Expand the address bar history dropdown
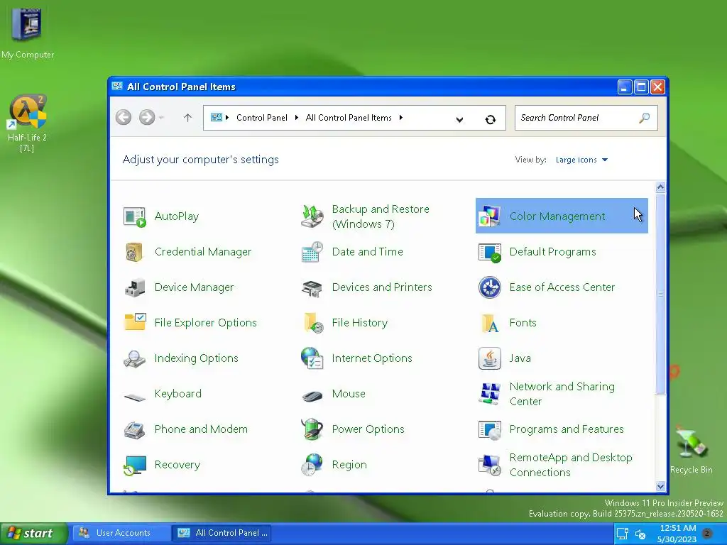This screenshot has height=545, width=727. point(459,119)
